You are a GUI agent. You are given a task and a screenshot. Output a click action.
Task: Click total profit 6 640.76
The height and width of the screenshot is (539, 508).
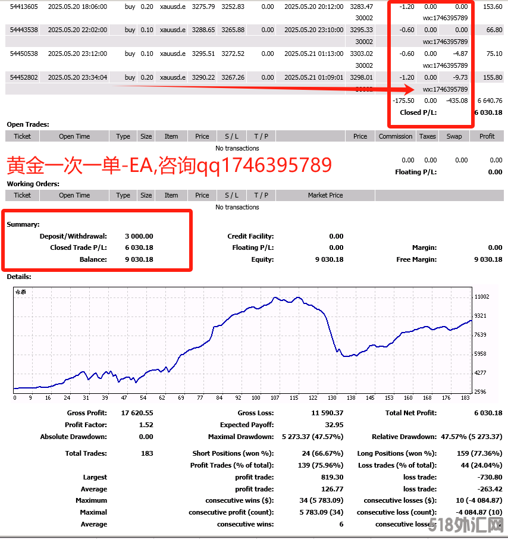(490, 101)
